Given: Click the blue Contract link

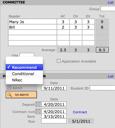Looking at the screenshot, I should click(x=80, y=112).
